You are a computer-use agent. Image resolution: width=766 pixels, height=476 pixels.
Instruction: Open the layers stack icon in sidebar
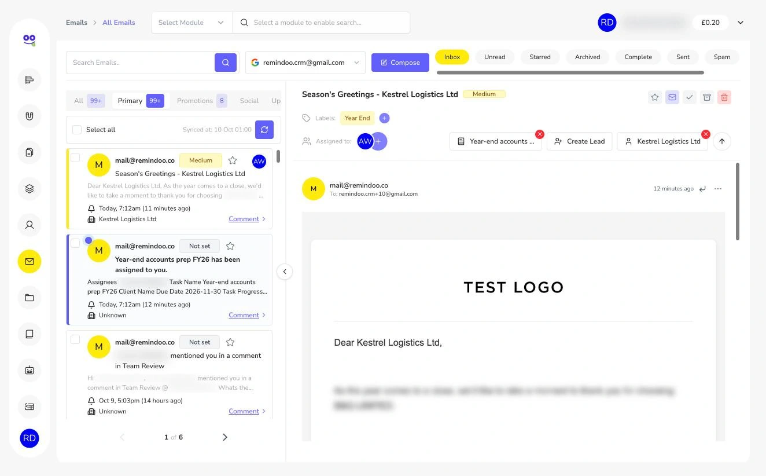[30, 188]
